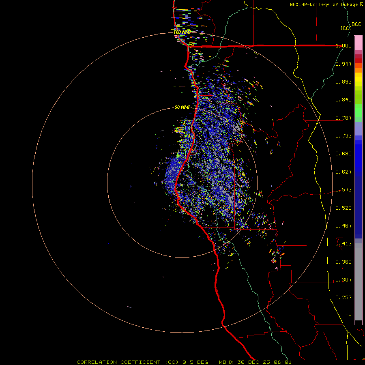Click the 1.000 value on the scale
This screenshot has width=365, height=365.
tap(344, 45)
